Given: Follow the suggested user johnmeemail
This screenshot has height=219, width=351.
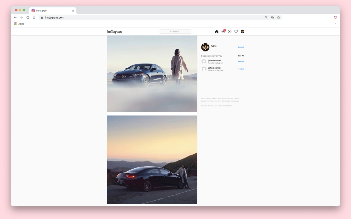Looking at the screenshot, I should click(x=241, y=61).
